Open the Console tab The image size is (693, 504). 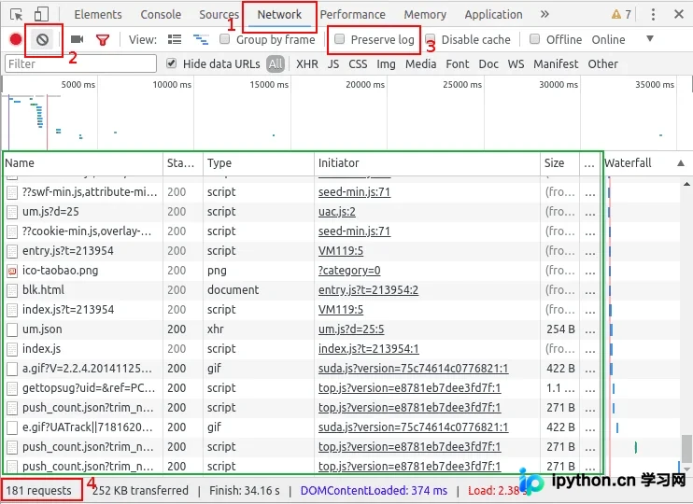[x=161, y=15]
